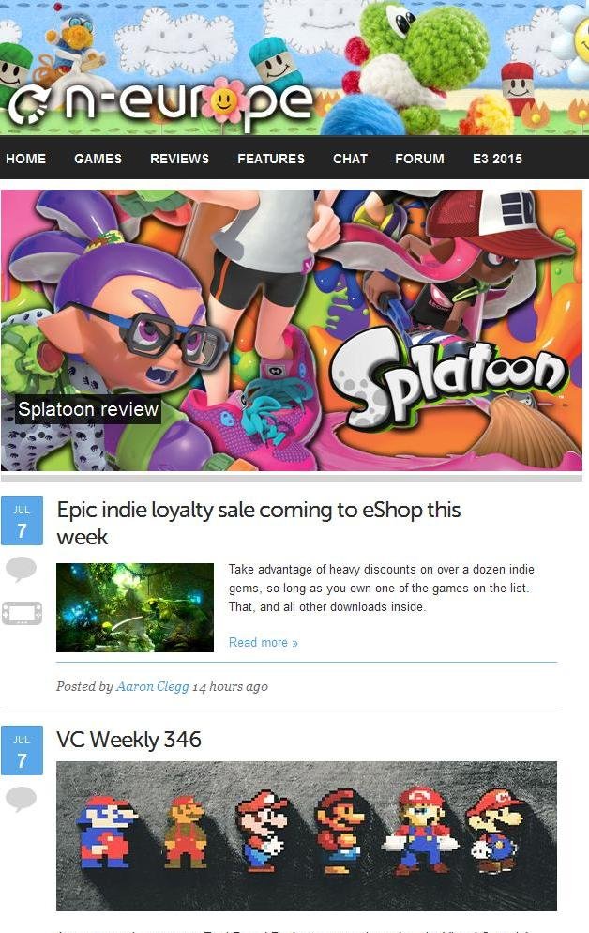Click the n-europe site logo
This screenshot has height=933, width=589.
pos(160,104)
